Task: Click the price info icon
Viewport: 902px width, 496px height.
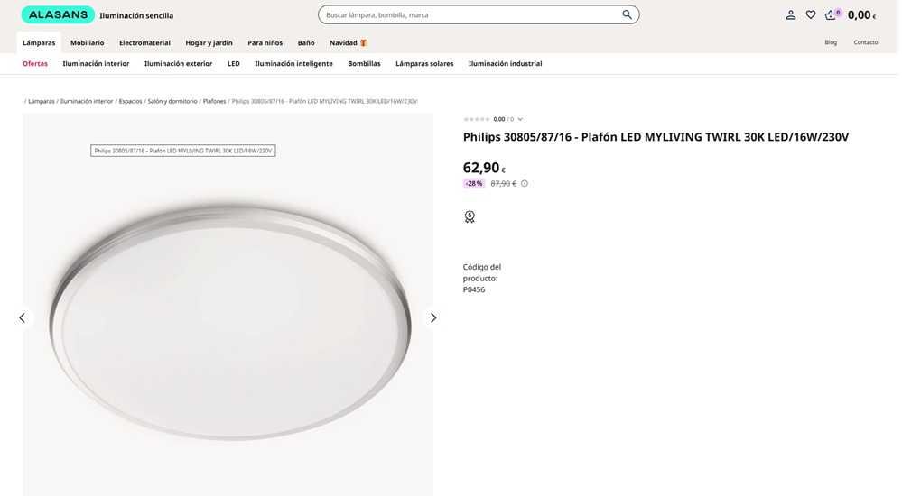Action: pyautogui.click(x=525, y=184)
